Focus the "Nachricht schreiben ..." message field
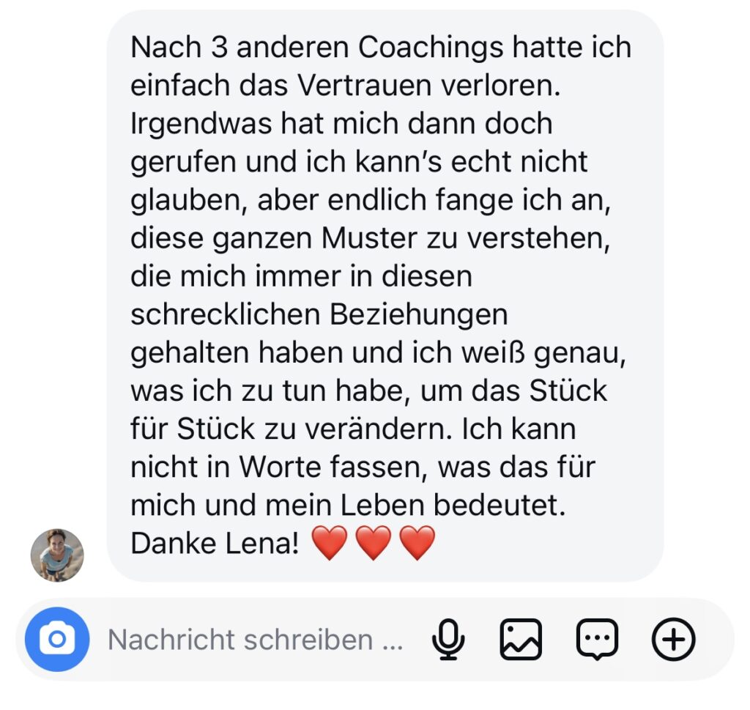The width and height of the screenshot is (750, 710). (256, 640)
